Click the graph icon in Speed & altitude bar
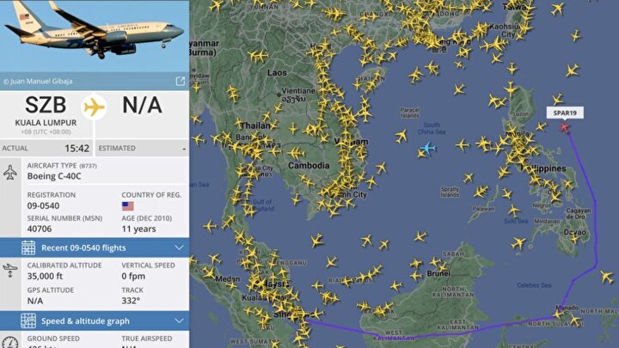Image resolution: width=619 pixels, height=348 pixels. coord(28,321)
